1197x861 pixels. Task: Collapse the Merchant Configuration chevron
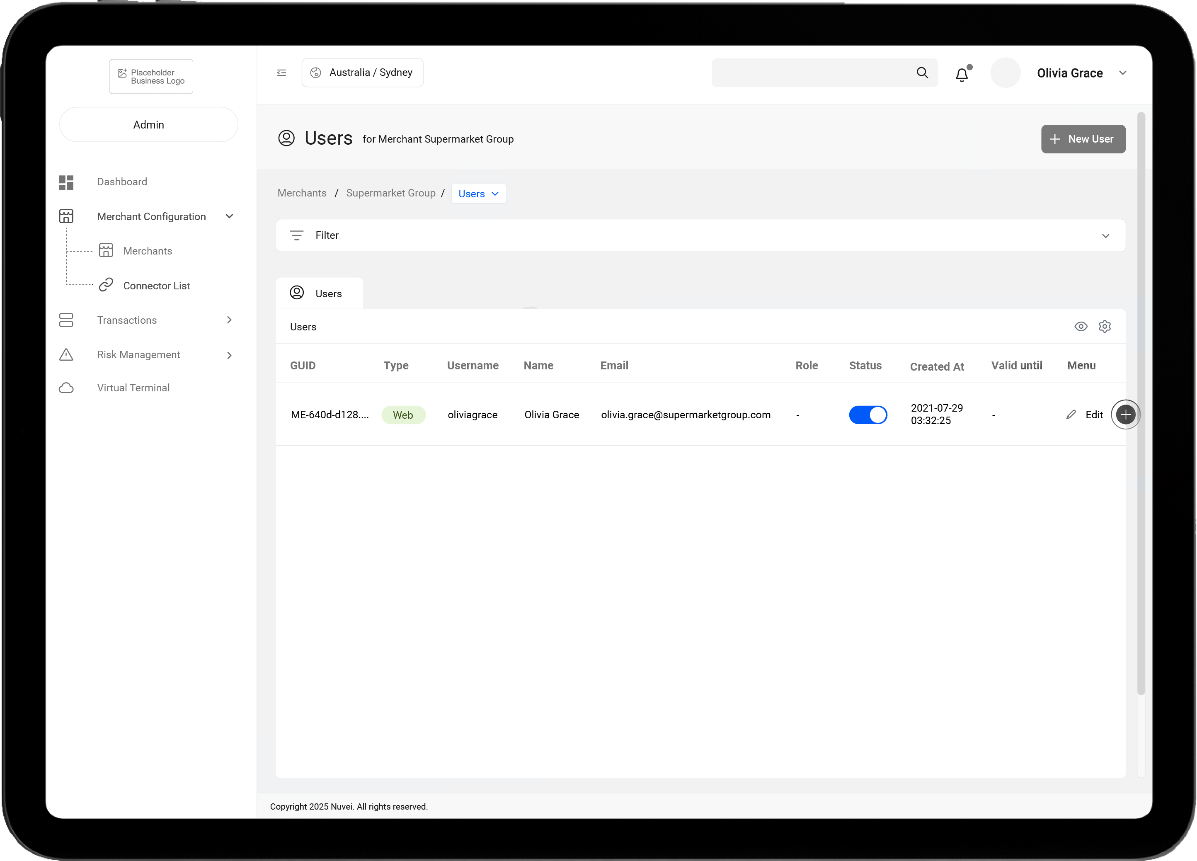(230, 216)
